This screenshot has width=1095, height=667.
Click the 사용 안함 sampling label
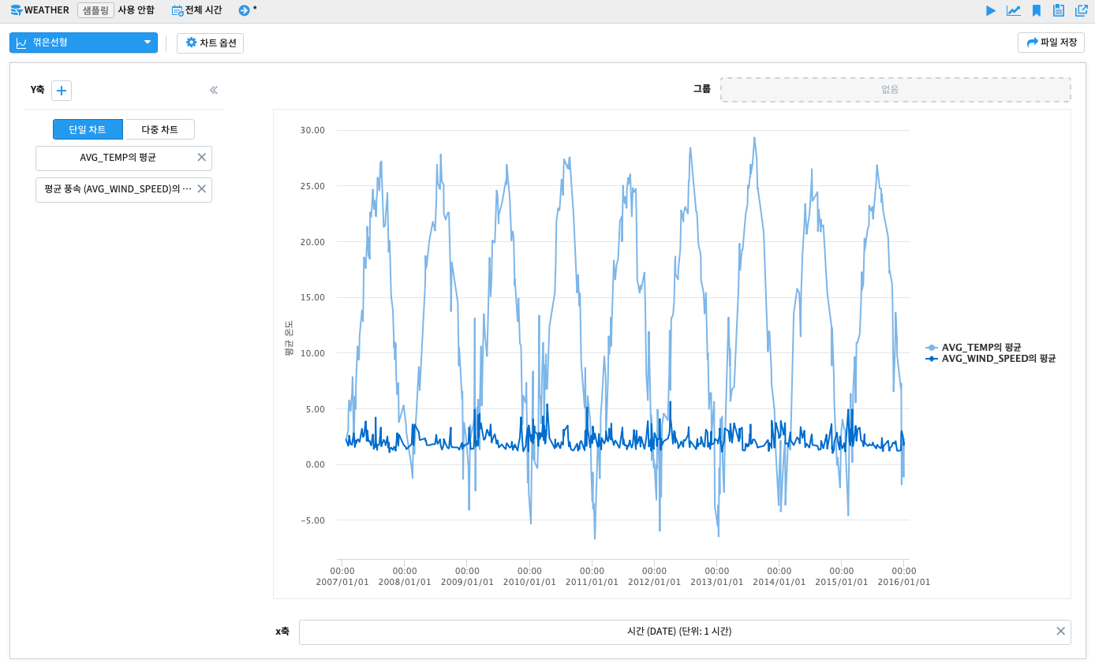(x=136, y=10)
